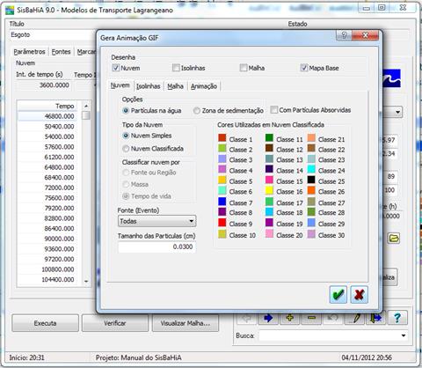The width and height of the screenshot is (422, 368).
Task: Open the yellow folder icon in main window
Action: 394,238
